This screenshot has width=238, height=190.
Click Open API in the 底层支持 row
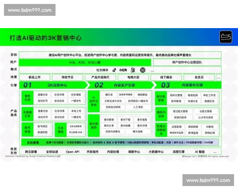tap(73, 152)
